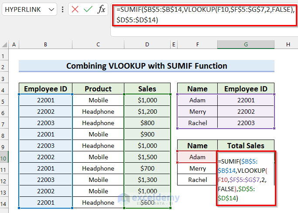Click 'Headphone' in row 6 Product column

point(98,112)
